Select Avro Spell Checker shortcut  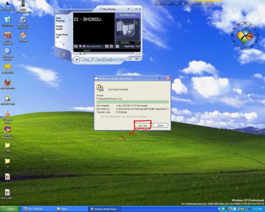click(x=8, y=54)
